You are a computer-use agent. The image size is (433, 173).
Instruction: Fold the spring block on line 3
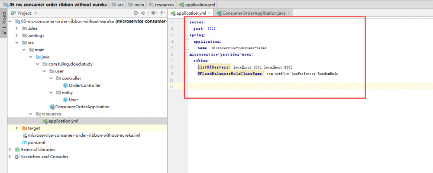(187, 35)
